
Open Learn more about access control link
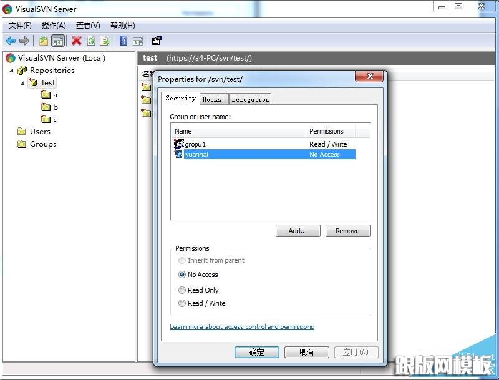pos(242,326)
